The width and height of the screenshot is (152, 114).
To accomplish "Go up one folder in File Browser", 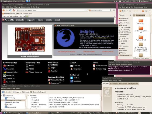I will coord(143,11).
